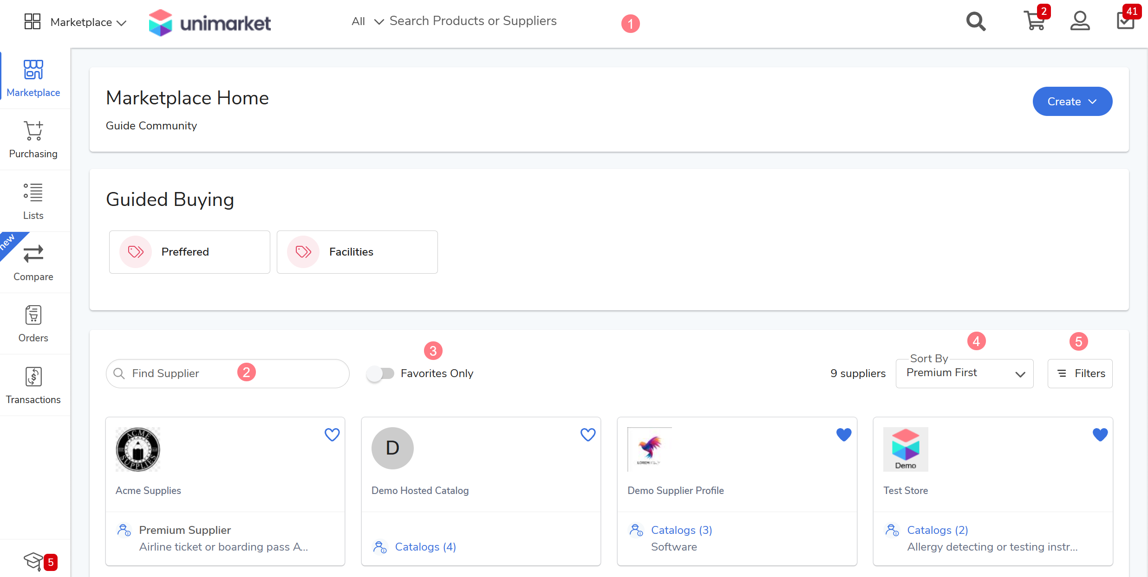Screen dimensions: 1148x577
Task: Click the search magnifier icon in header
Action: click(976, 21)
